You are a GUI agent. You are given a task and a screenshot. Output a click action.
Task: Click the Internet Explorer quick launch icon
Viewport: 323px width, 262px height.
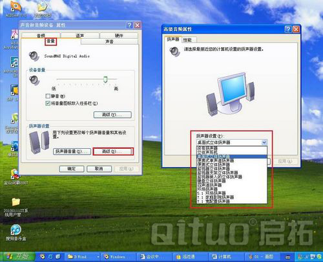point(50,257)
